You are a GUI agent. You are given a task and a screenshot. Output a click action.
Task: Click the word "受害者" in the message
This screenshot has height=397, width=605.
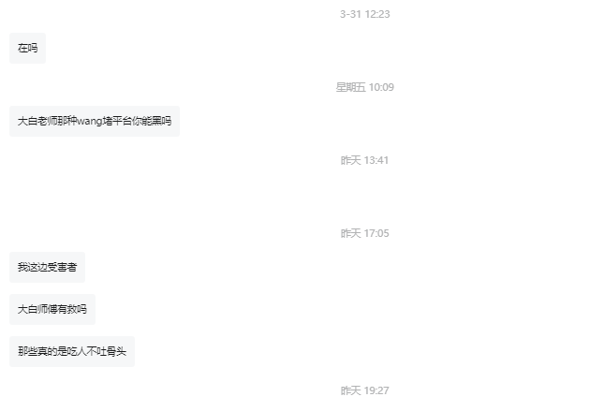[62, 267]
